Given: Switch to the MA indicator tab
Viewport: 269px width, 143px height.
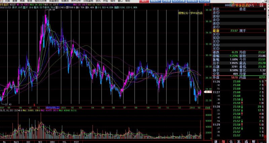Looking at the screenshot, I should point(4,142).
